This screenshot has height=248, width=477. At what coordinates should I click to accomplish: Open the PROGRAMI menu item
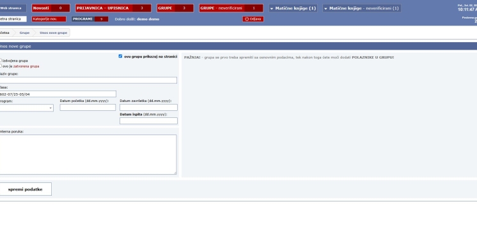coord(90,18)
